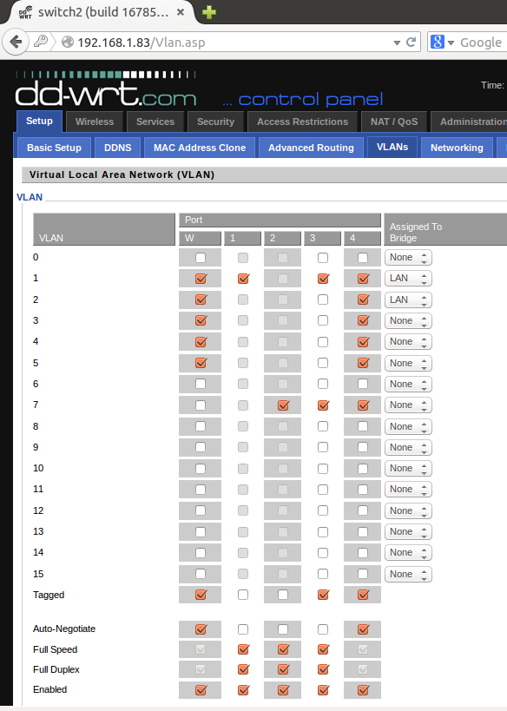Click the reload page icon
507x711 pixels.
click(411, 43)
